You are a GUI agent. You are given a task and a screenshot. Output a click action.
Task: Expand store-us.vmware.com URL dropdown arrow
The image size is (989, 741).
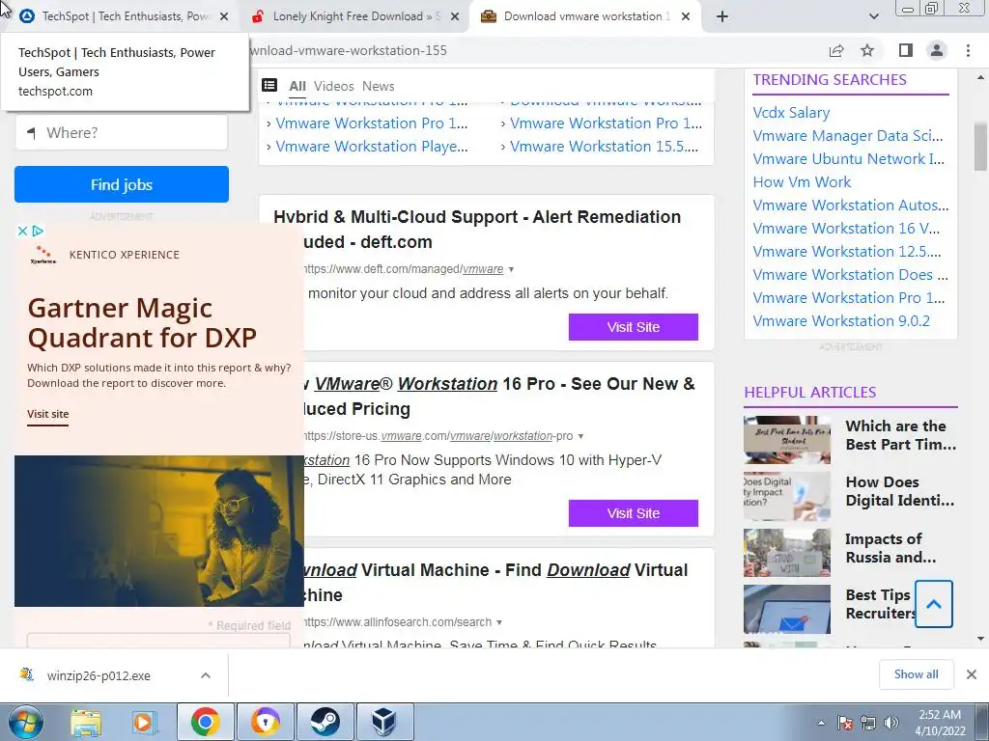coord(580,437)
